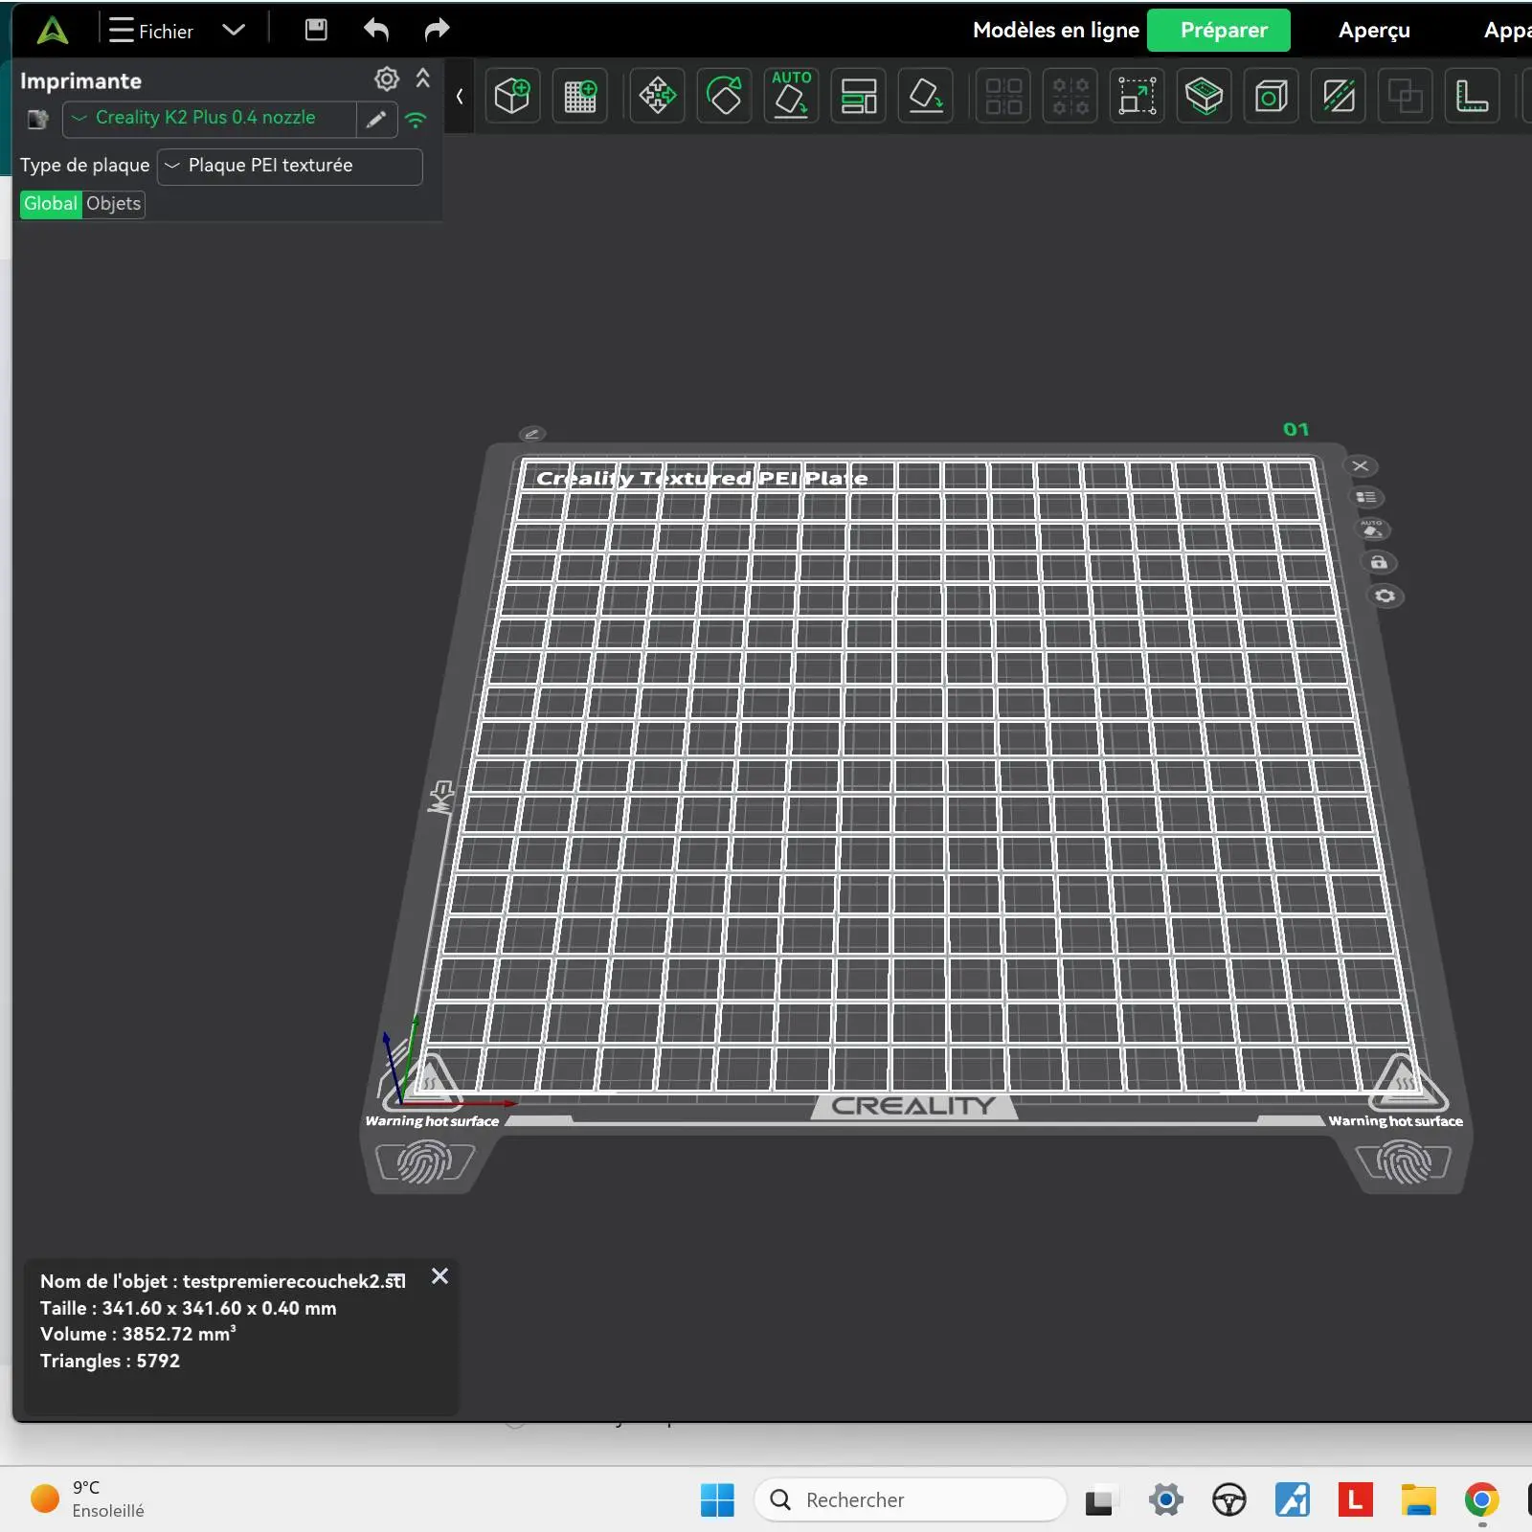Open plate 01 settings gear
The image size is (1532, 1532).
point(1385,596)
